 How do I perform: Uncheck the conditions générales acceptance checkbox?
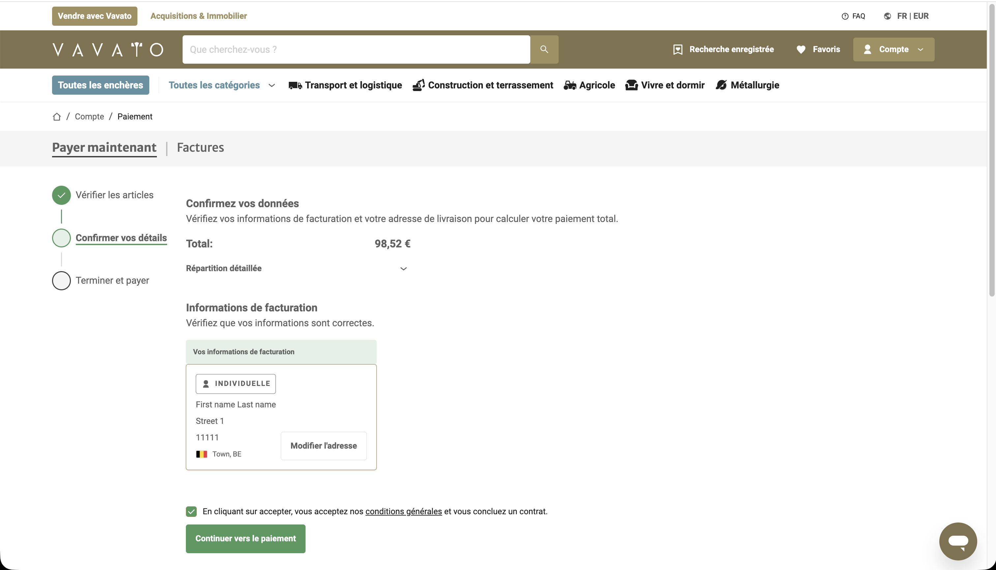pyautogui.click(x=191, y=512)
